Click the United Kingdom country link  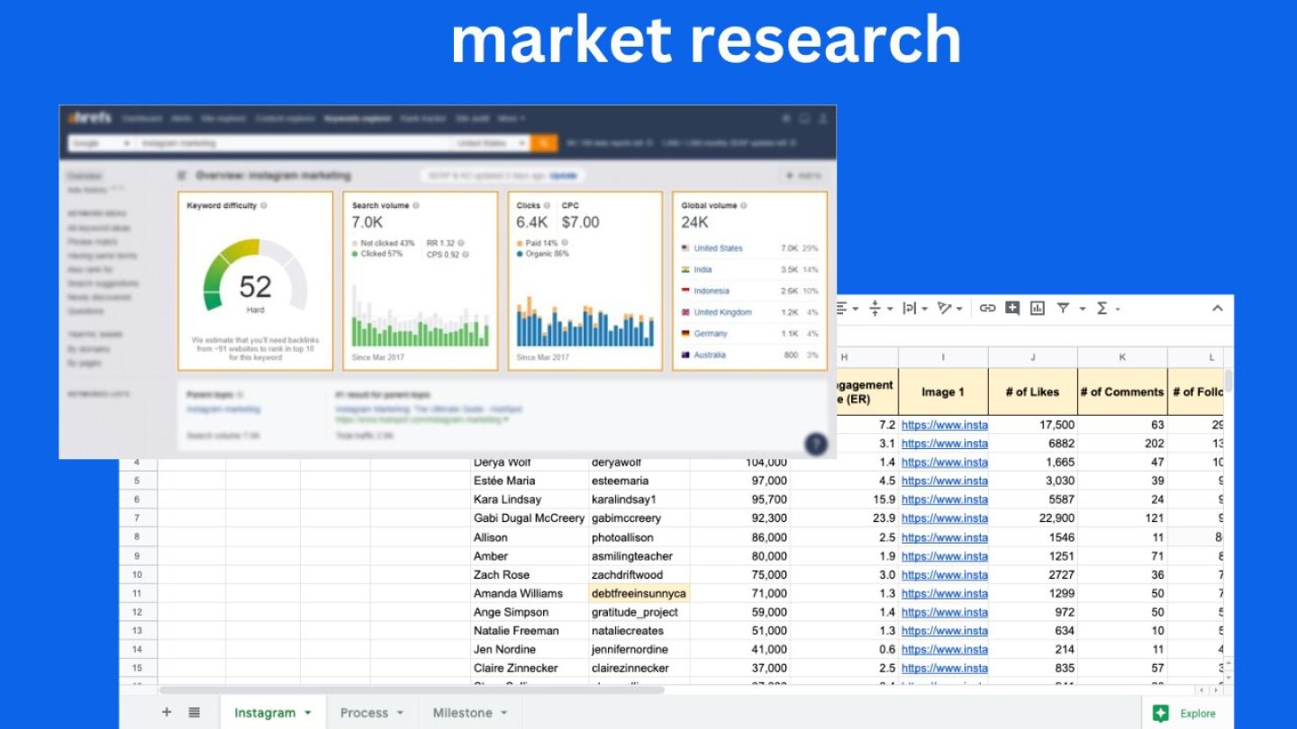click(x=722, y=312)
